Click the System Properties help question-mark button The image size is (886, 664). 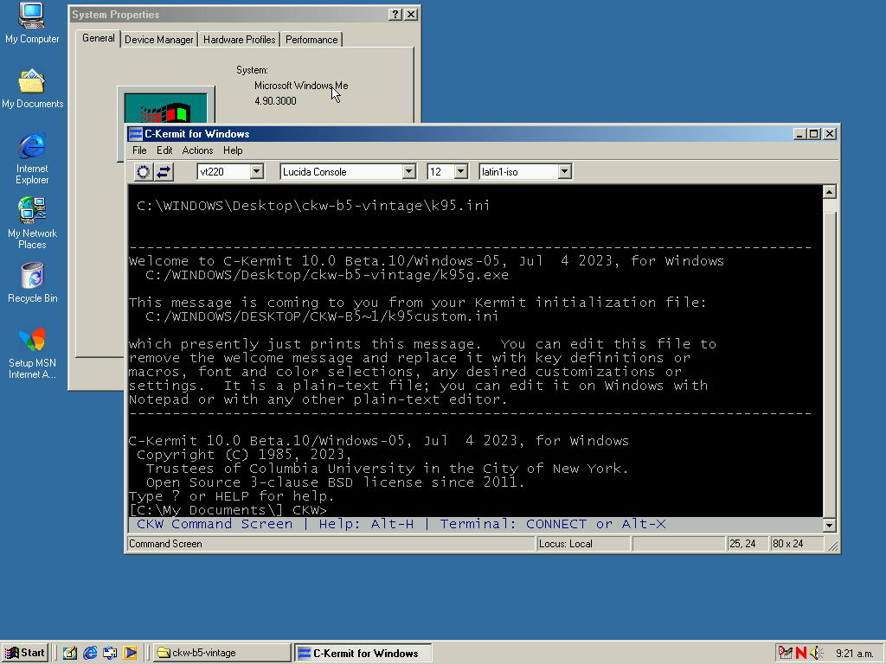pyautogui.click(x=395, y=15)
